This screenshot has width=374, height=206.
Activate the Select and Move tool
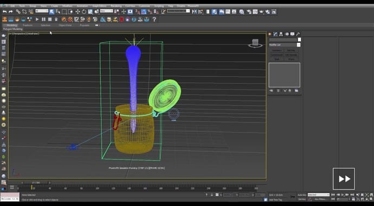click(x=78, y=11)
